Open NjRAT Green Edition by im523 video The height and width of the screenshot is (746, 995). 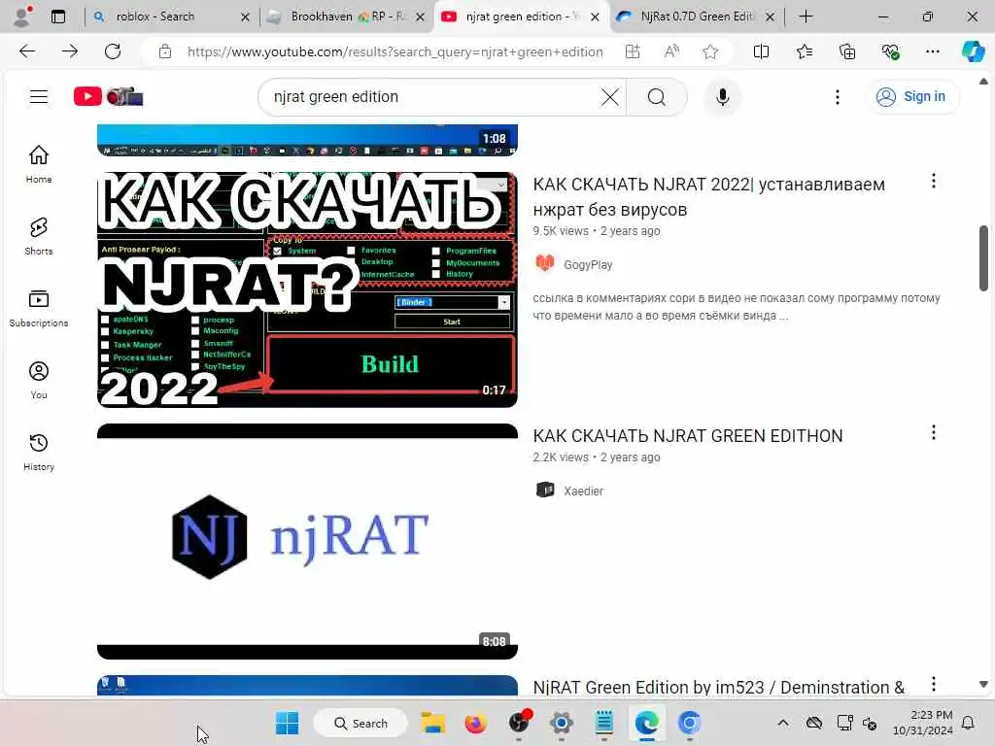point(719,687)
